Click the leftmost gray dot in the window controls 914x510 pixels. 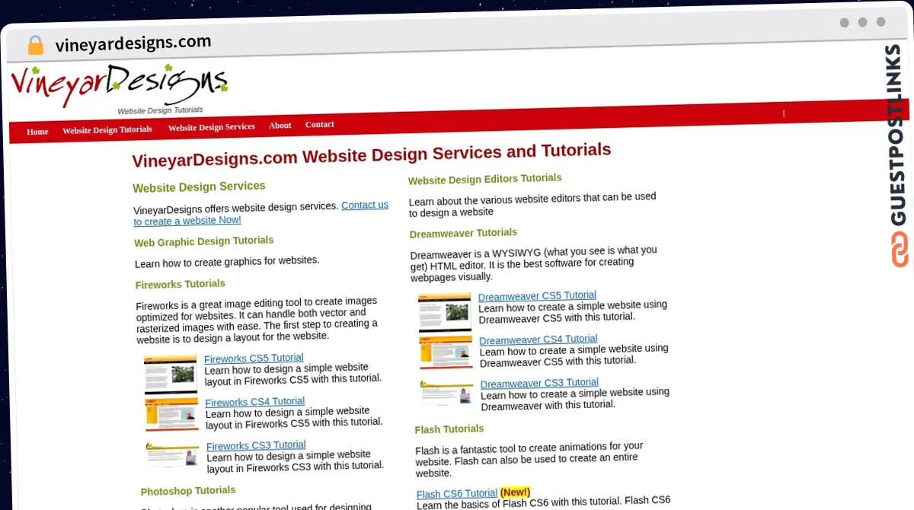pos(845,23)
